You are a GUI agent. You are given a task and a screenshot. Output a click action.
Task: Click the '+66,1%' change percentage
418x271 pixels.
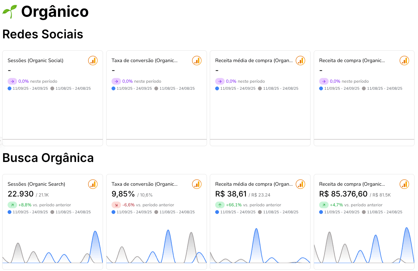[x=234, y=205]
